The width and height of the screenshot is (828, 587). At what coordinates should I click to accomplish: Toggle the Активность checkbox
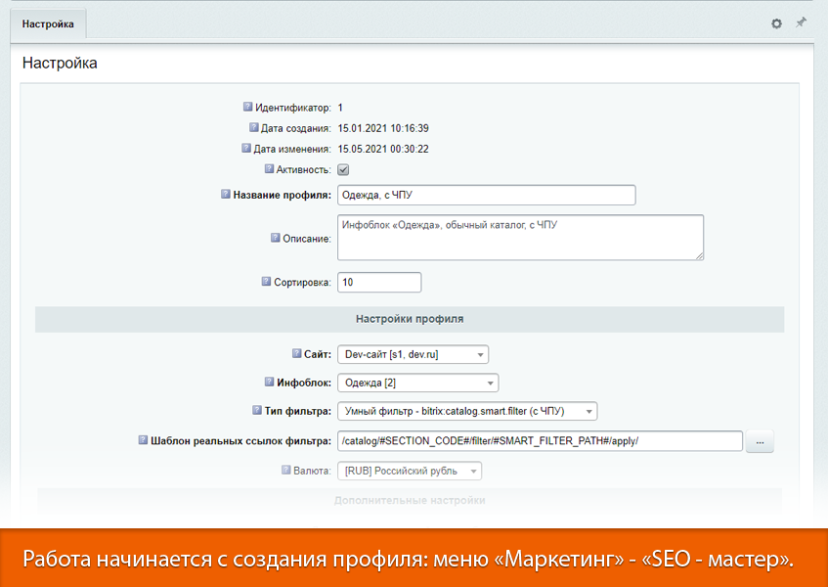point(342,169)
